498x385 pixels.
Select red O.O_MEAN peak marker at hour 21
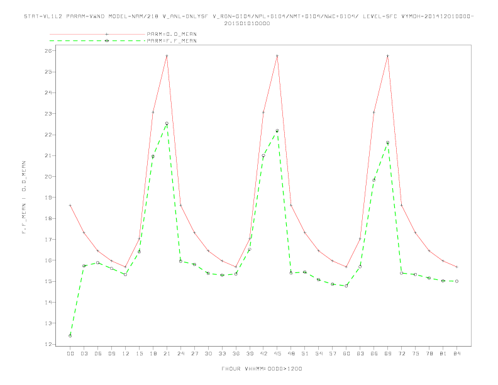167,56
